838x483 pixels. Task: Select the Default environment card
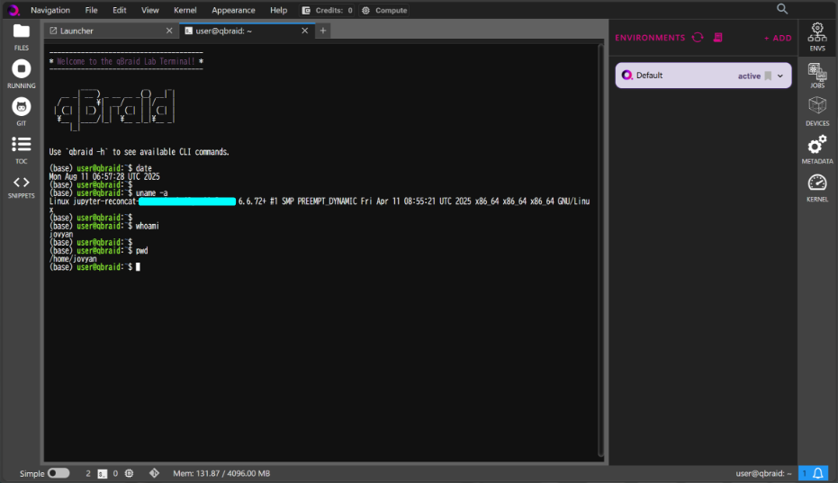pyautogui.click(x=703, y=76)
